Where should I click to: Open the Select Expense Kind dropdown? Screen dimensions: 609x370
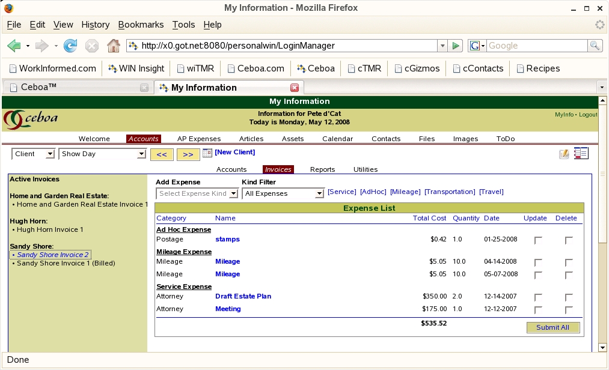(197, 193)
